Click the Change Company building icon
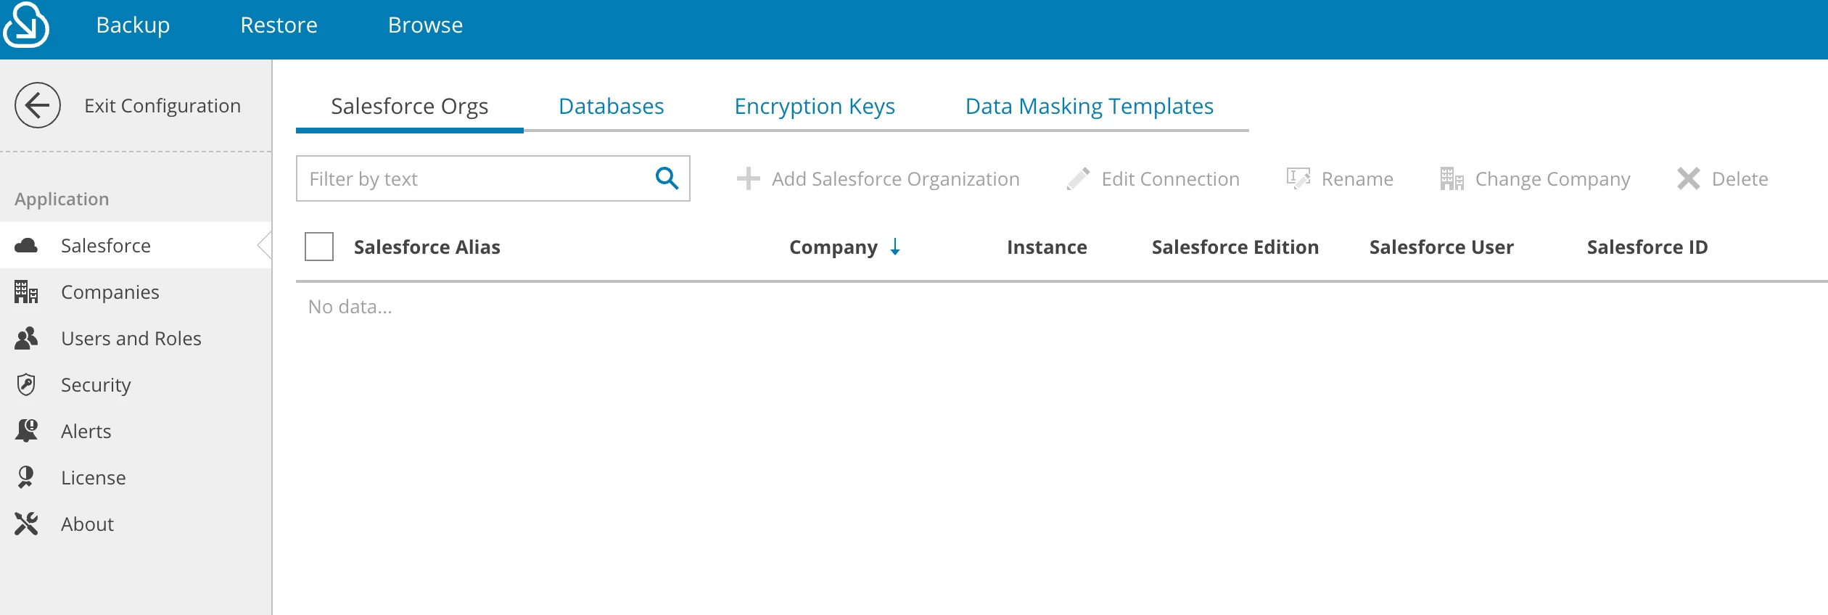Viewport: 1828px width, 615px height. [1452, 178]
